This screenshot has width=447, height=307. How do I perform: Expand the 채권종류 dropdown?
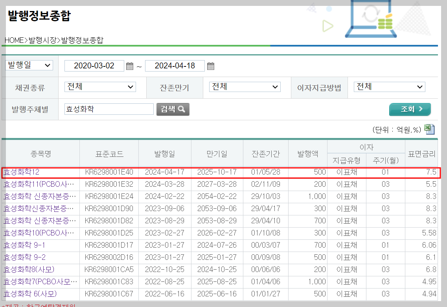100,86
